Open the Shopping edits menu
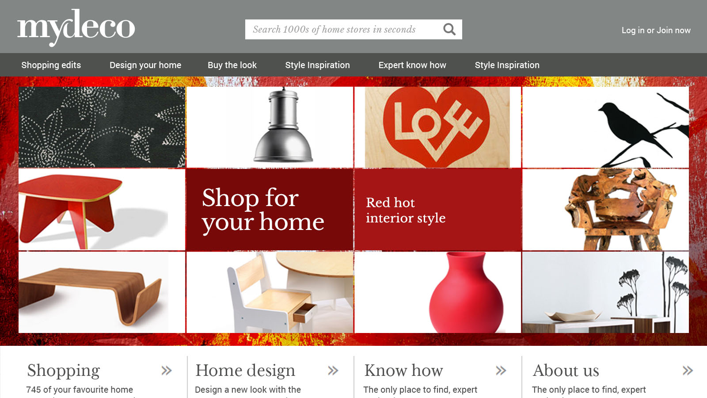The height and width of the screenshot is (398, 707). coord(51,65)
